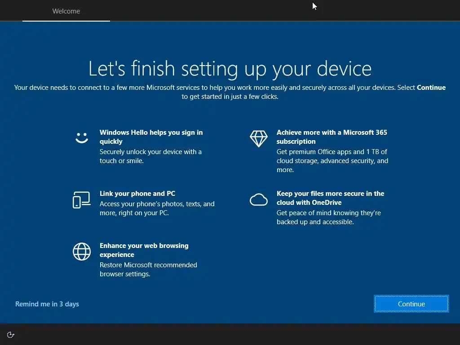460x345 pixels.
Task: Click "Achieve more with a Microsoft 365 subscription" heading
Action: point(332,137)
